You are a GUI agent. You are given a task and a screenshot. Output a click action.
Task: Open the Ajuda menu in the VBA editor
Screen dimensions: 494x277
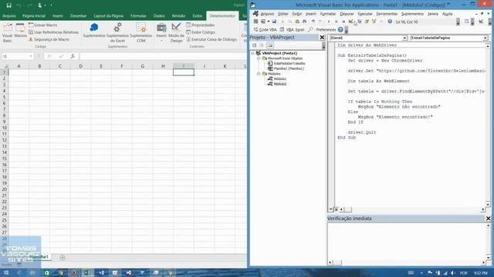(x=448, y=14)
